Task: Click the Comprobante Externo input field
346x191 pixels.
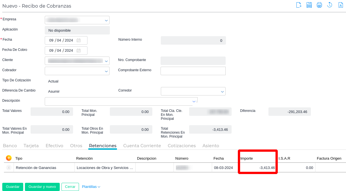Action: coord(193,71)
